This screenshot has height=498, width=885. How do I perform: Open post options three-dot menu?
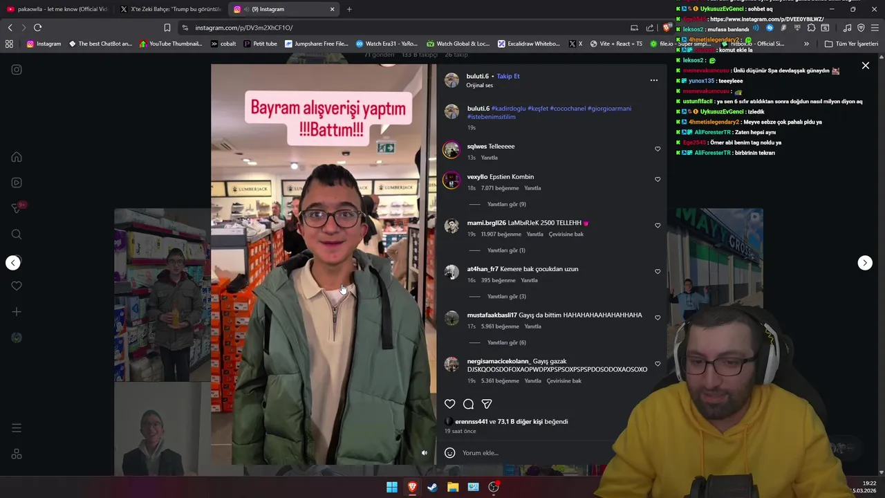(654, 80)
